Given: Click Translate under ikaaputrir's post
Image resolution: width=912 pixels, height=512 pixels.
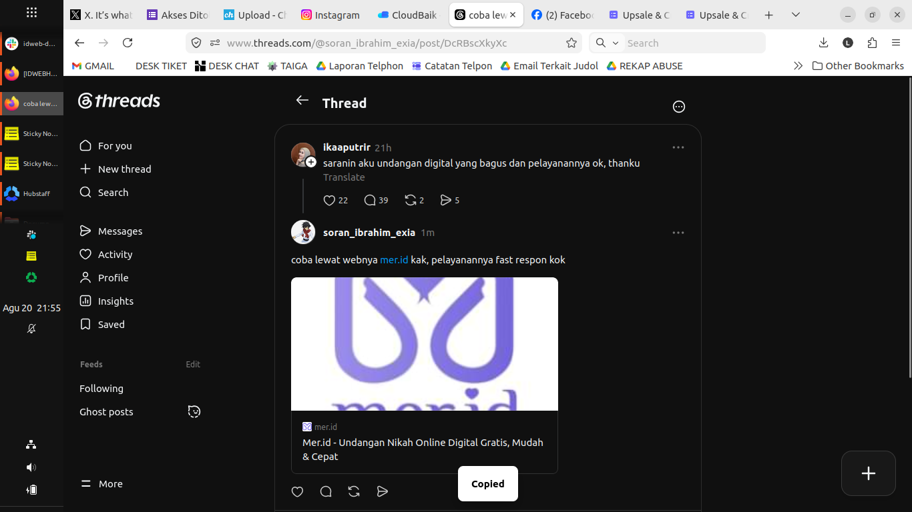Looking at the screenshot, I should (344, 177).
